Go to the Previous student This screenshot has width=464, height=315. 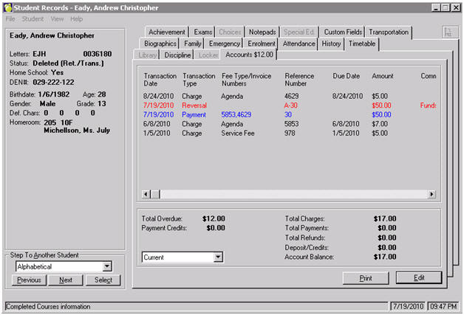coord(29,280)
